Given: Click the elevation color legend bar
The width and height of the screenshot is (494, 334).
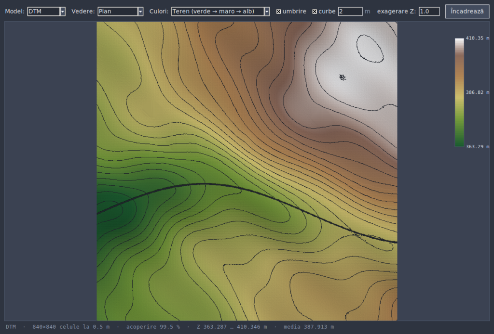Looking at the screenshot, I should [x=459, y=92].
